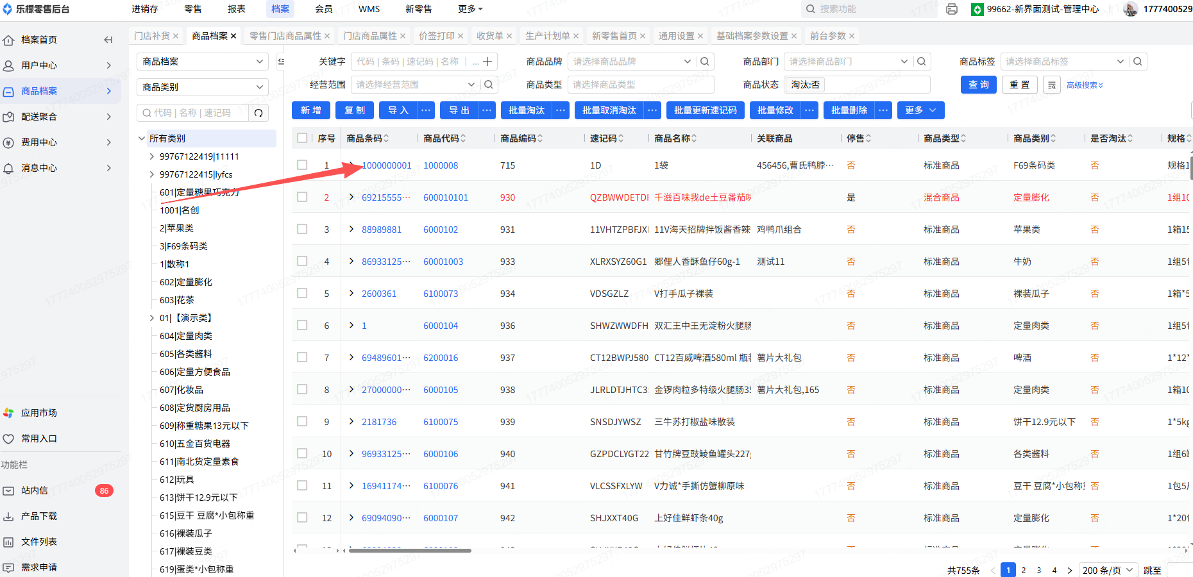Click the plus icon in keyword field

(x=487, y=62)
